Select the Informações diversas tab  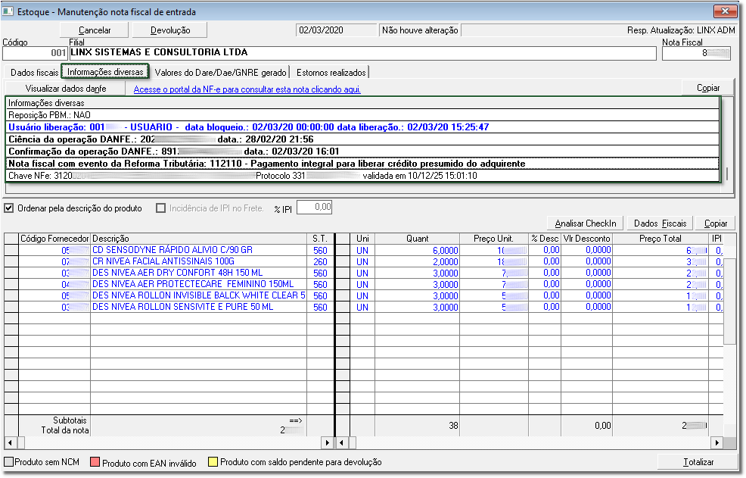coord(105,72)
